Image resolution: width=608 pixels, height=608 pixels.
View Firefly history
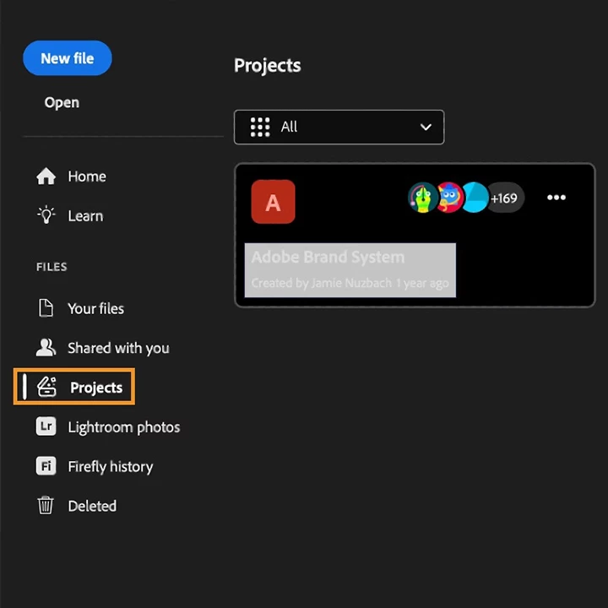[110, 466]
